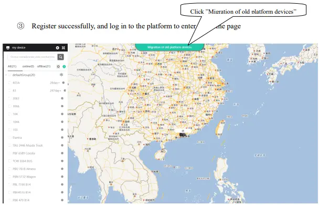Select device name 103
This screenshot has width=319, height=205.
click(15, 130)
